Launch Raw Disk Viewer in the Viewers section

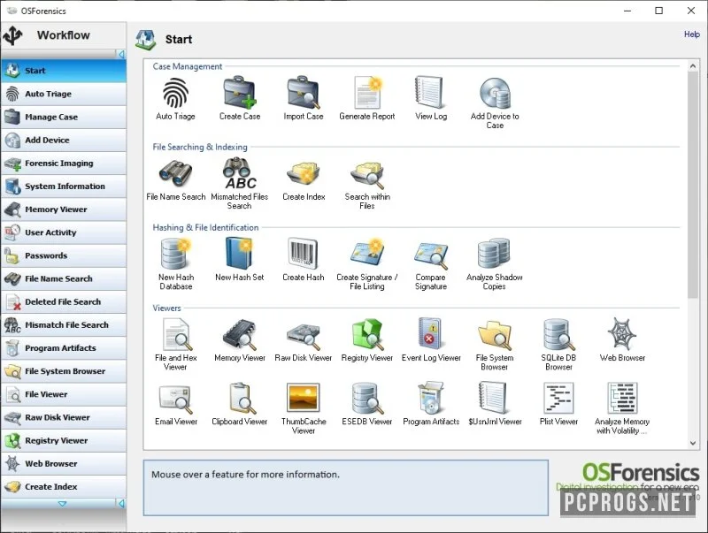coord(304,337)
